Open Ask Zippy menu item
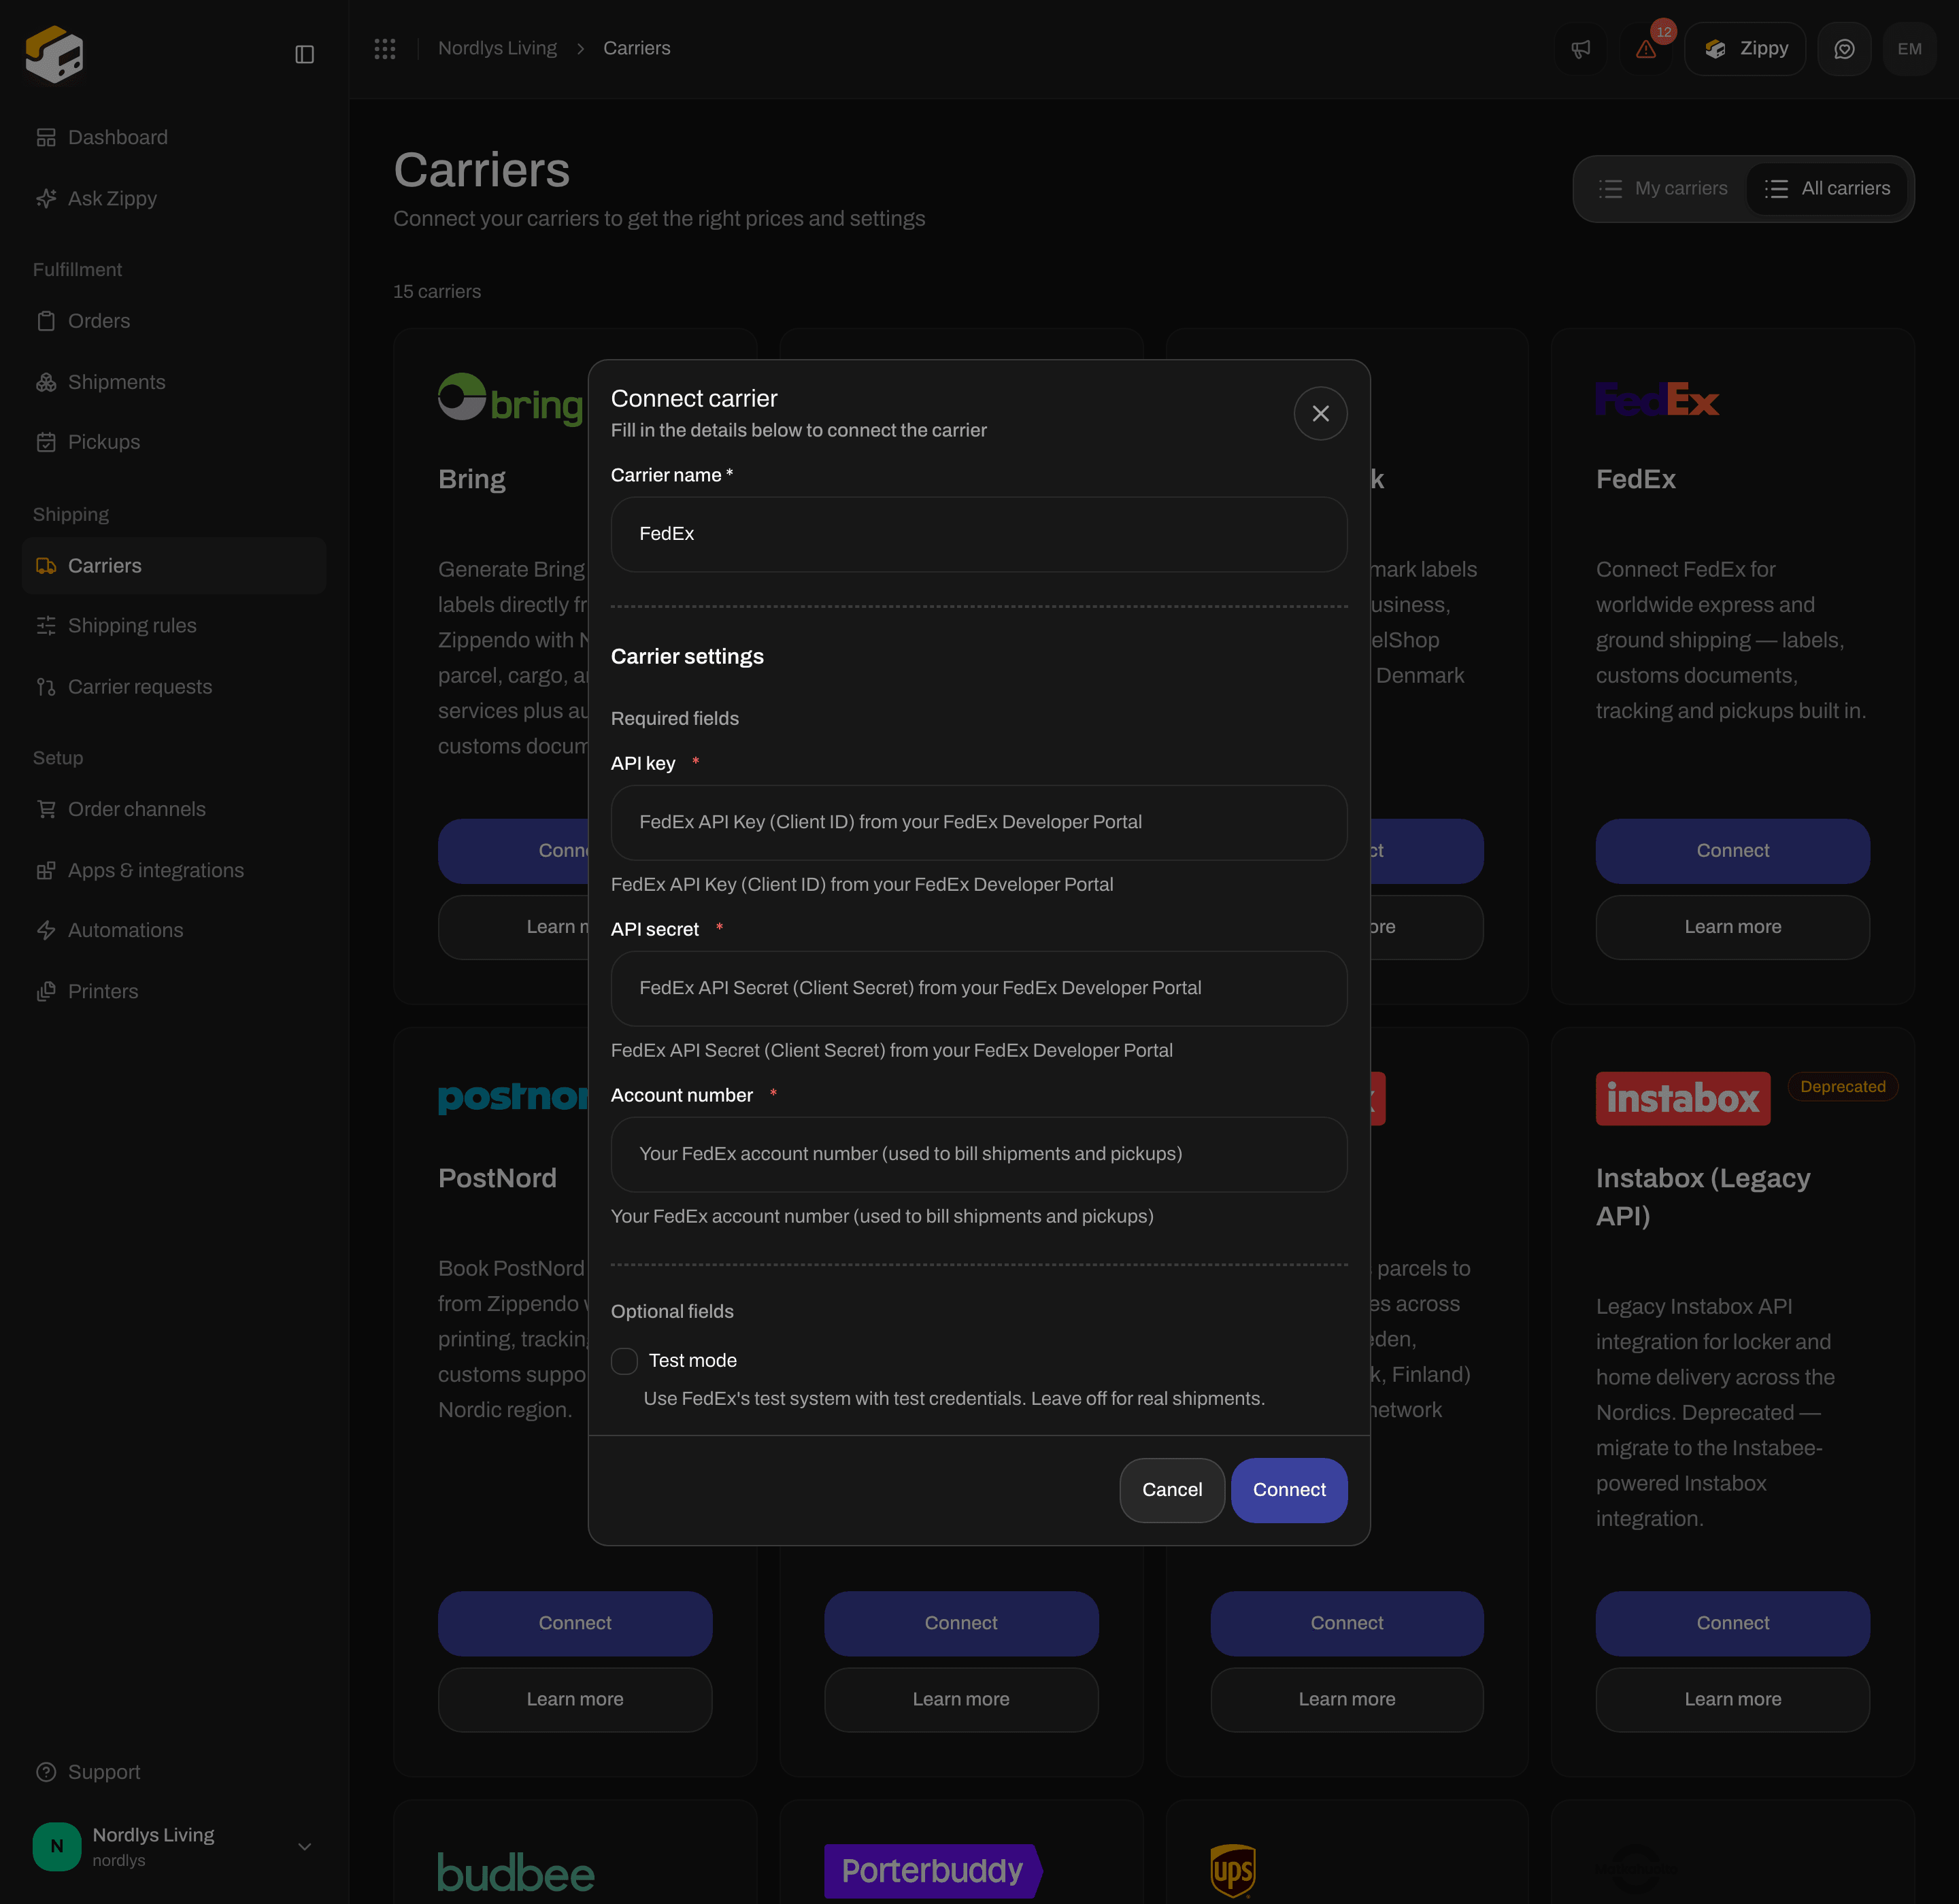Image resolution: width=1959 pixels, height=1904 pixels. pyautogui.click(x=174, y=198)
